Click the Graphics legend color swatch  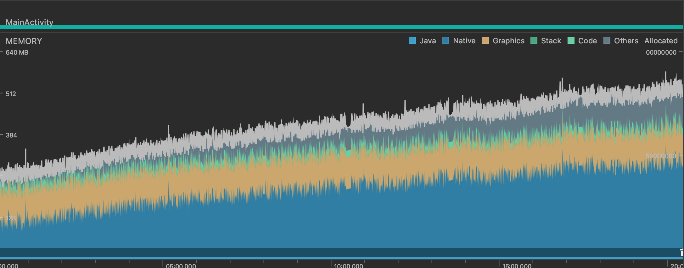click(485, 40)
